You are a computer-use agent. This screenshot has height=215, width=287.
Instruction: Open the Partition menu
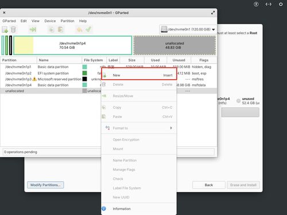pos(67,21)
